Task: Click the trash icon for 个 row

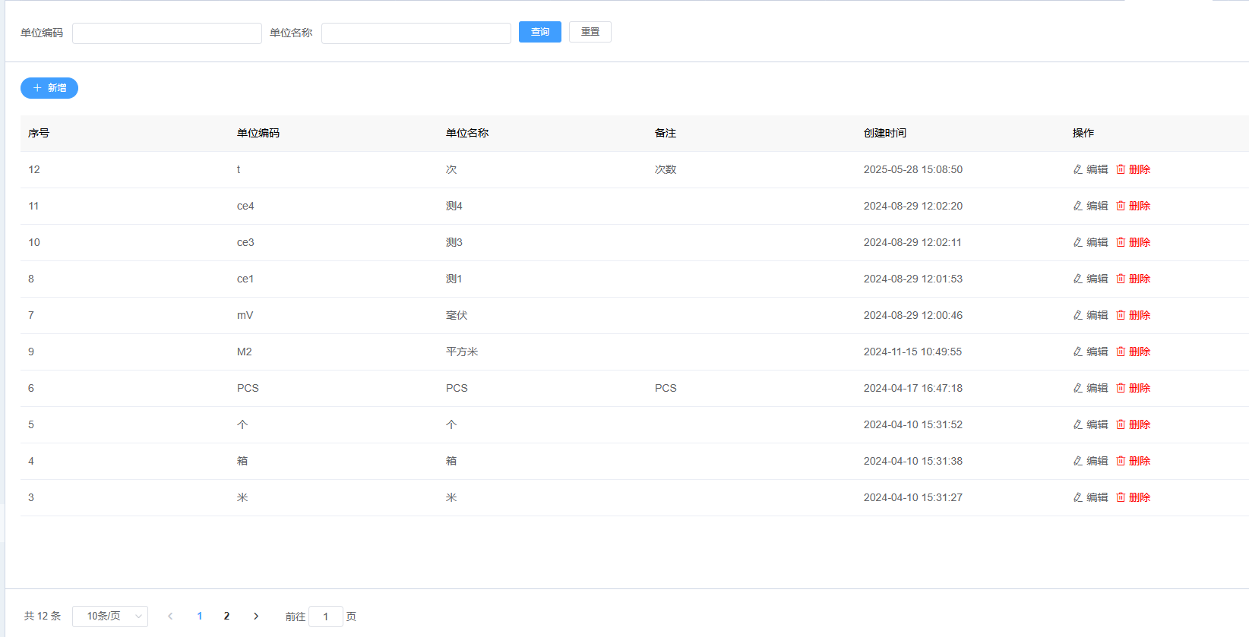Action: pyautogui.click(x=1121, y=424)
